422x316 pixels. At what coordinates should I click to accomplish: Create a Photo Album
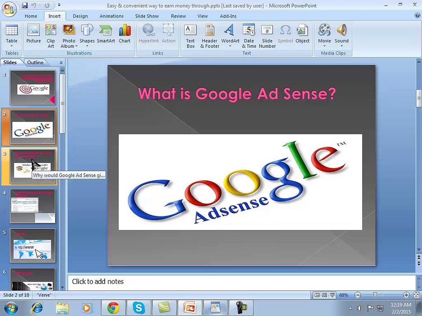(69, 36)
